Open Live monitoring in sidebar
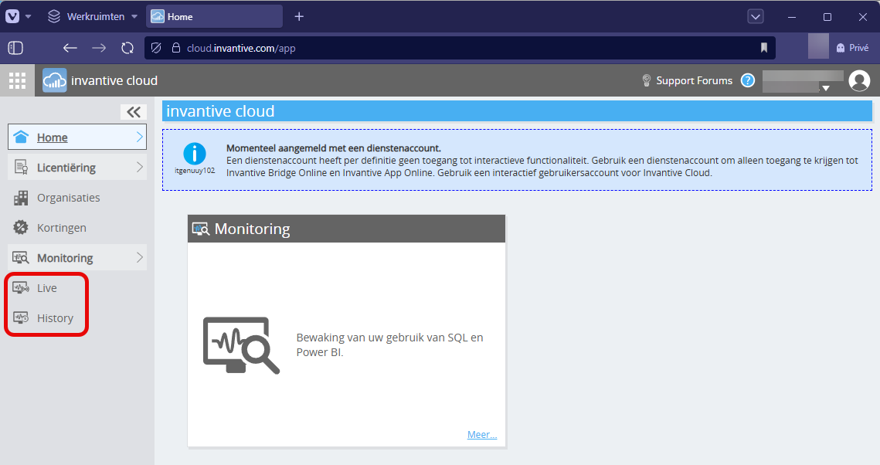880x465 pixels. coord(47,288)
